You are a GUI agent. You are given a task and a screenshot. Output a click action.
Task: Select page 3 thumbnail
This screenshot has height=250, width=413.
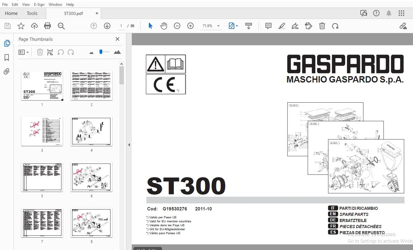pyautogui.click(x=42, y=132)
